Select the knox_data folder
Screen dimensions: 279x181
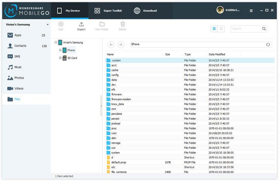click(189, 104)
